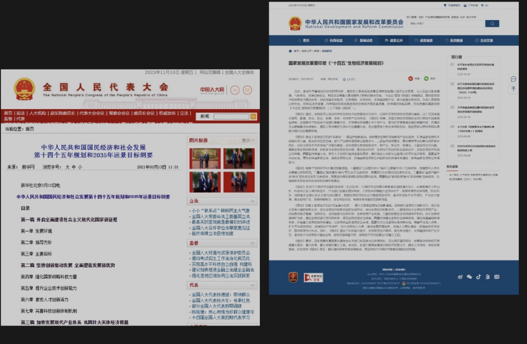Open the chat bubble icon on NDRC sidebar
Viewport: 527px width, 344px height.
point(513,79)
